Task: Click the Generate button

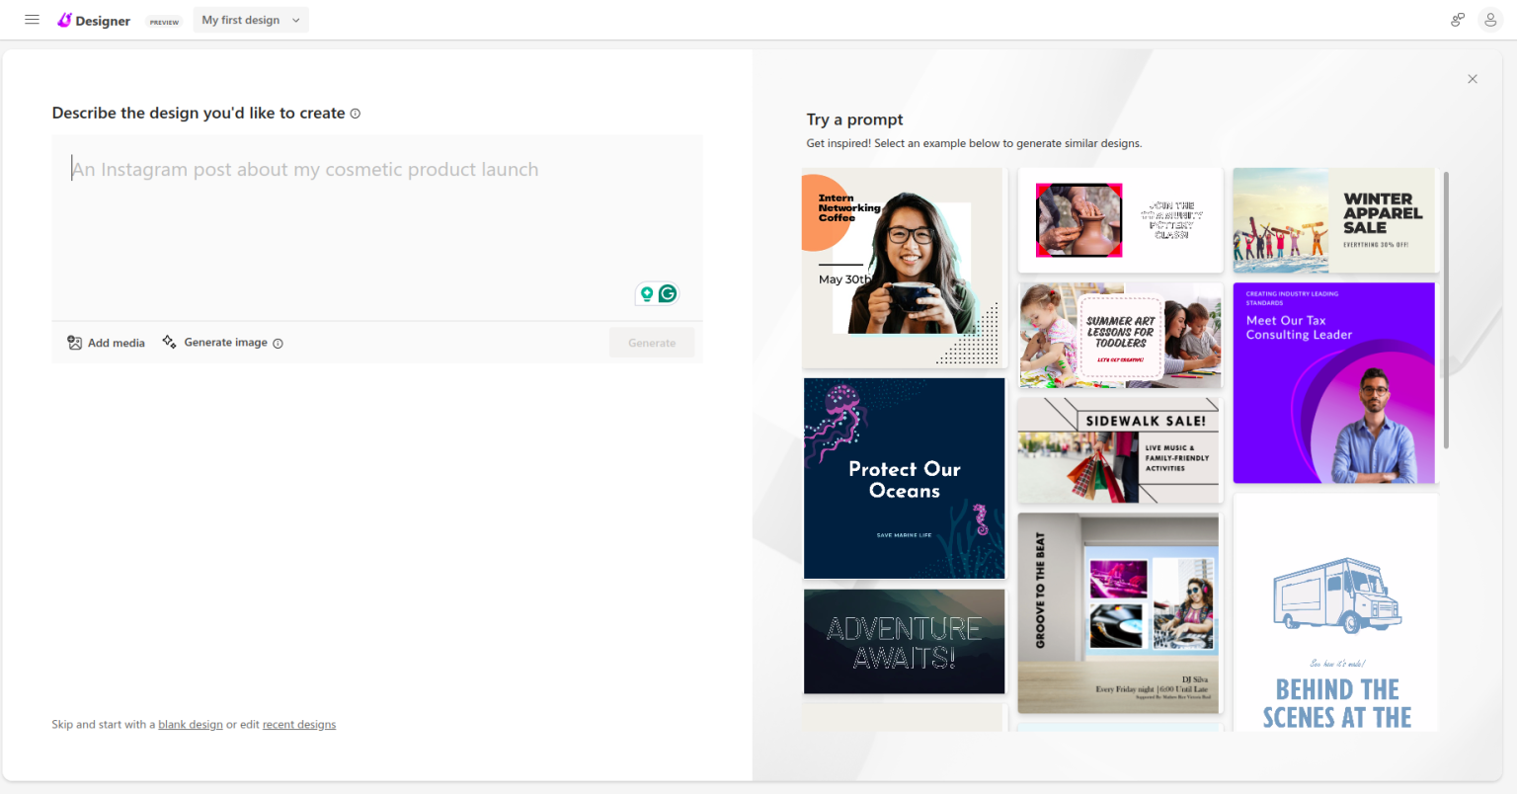Action: [x=651, y=342]
